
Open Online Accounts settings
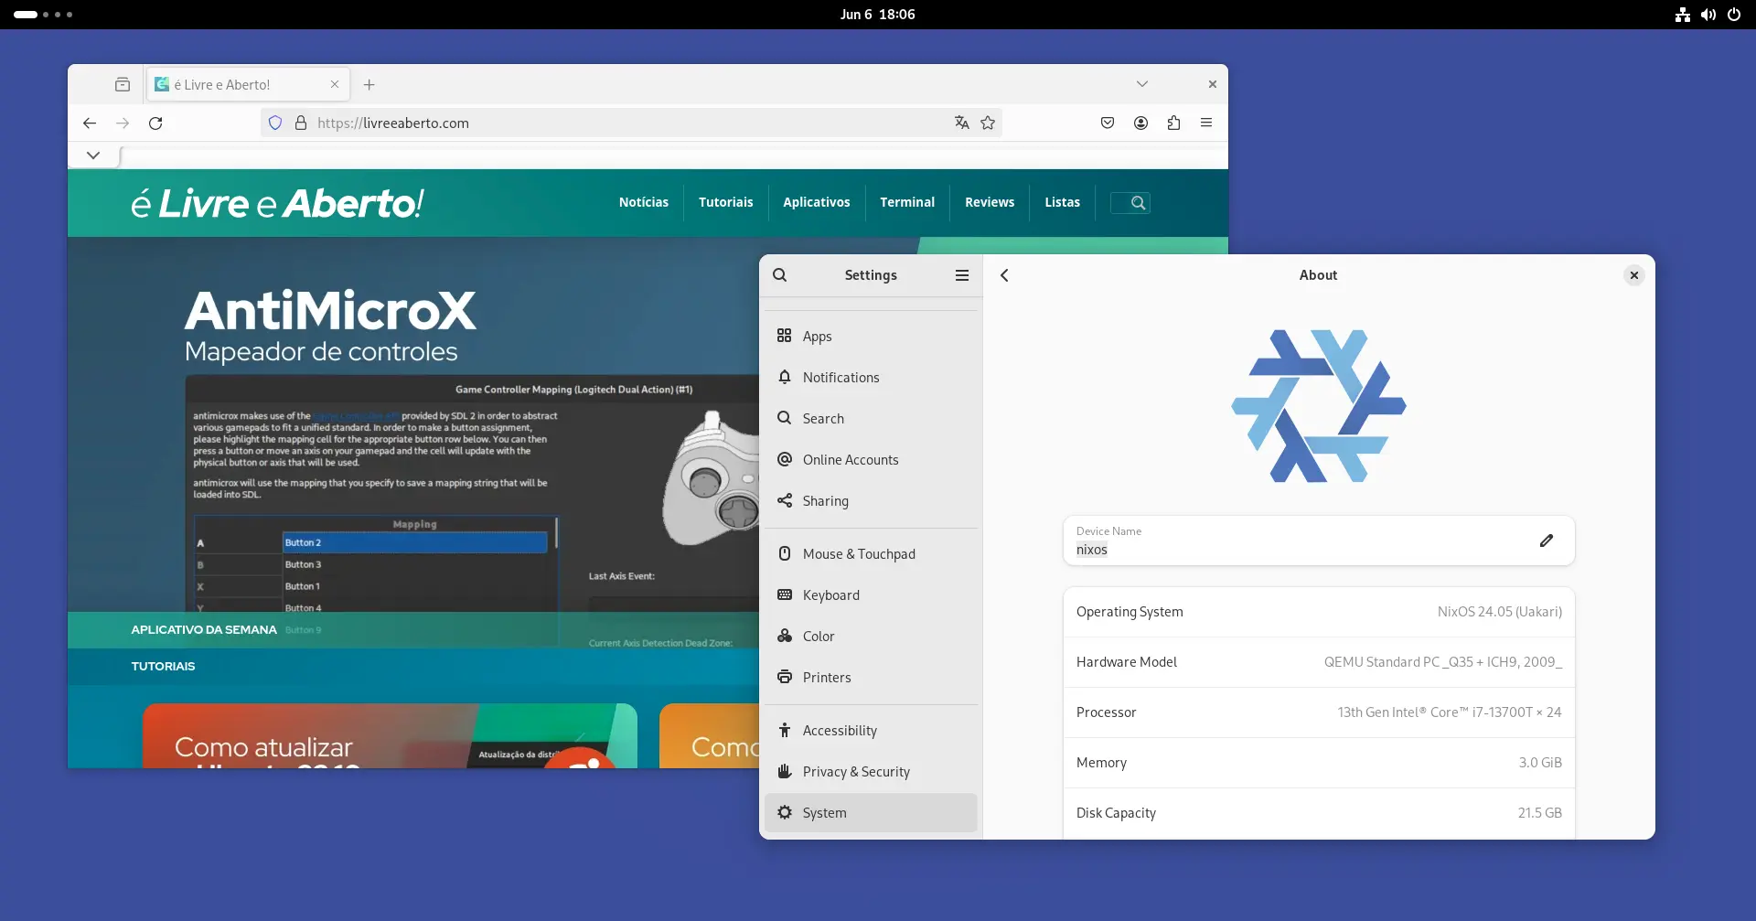click(871, 459)
